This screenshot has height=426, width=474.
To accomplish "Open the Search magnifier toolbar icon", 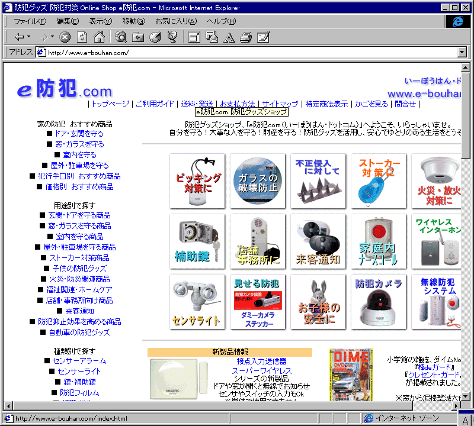I will click(121, 37).
